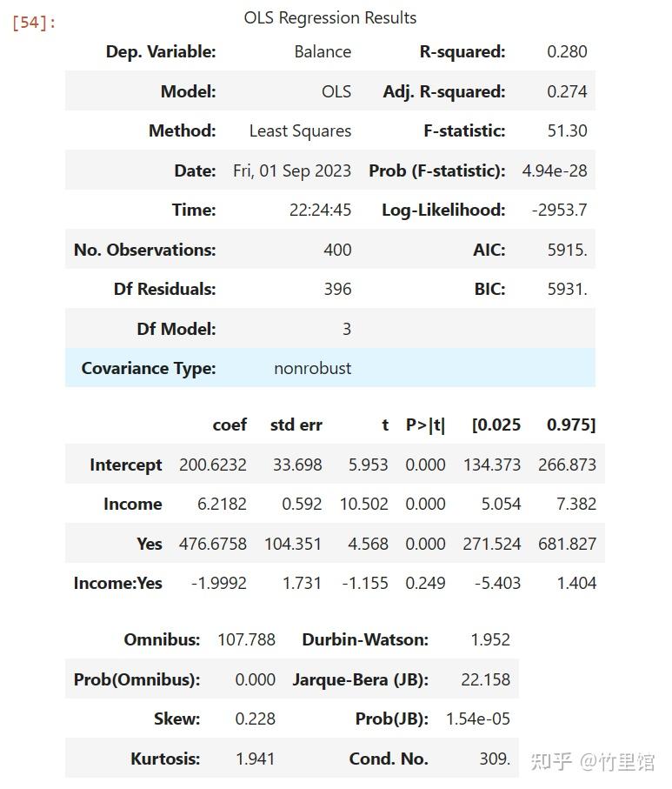
Task: Click the coef column header
Action: (230, 425)
